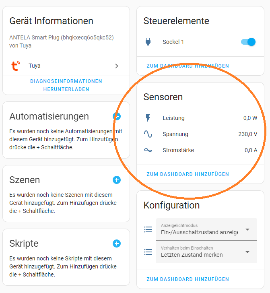Add Konfiguration card to dashboard

(x=188, y=279)
